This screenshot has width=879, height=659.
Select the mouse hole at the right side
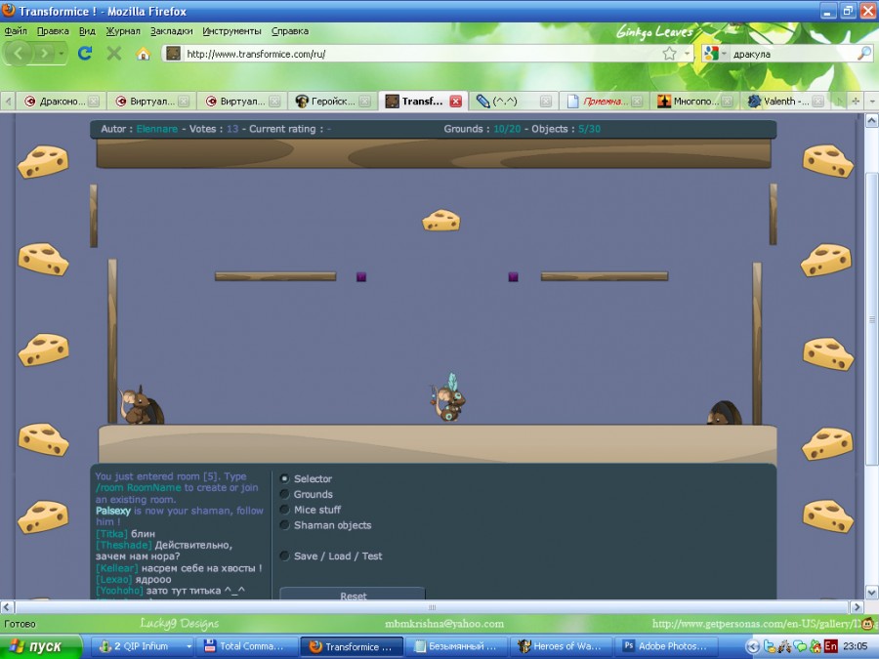click(725, 413)
